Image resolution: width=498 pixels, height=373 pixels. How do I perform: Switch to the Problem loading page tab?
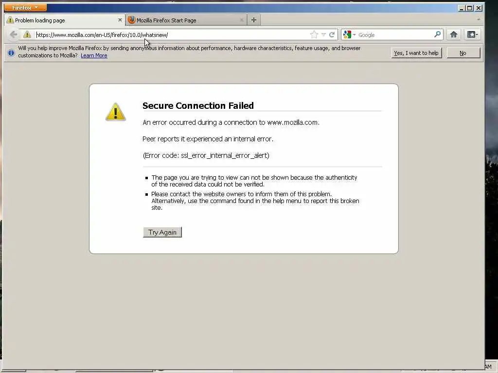click(x=65, y=20)
